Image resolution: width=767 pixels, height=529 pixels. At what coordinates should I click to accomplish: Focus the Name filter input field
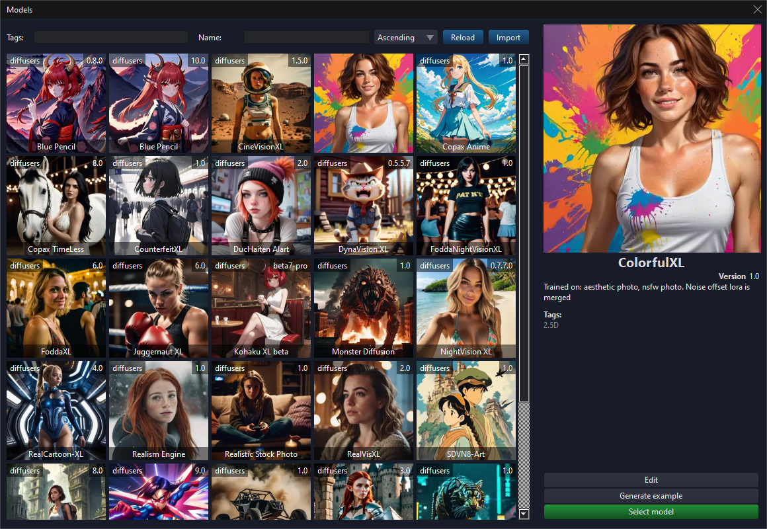(307, 37)
